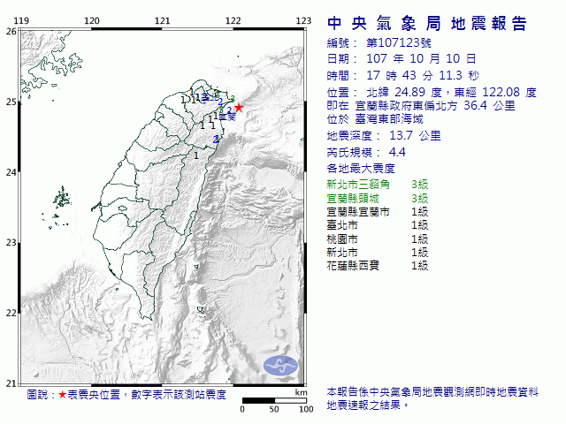This screenshot has width=566, height=424.
Task: Select the longitude value 東經 122.08 度
Action: (495, 92)
